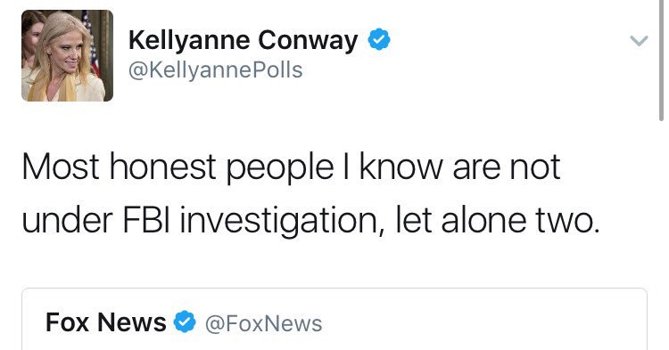This screenshot has width=669, height=350.
Task: Select the tweet text line 'Most honest people'
Action: (x=291, y=167)
